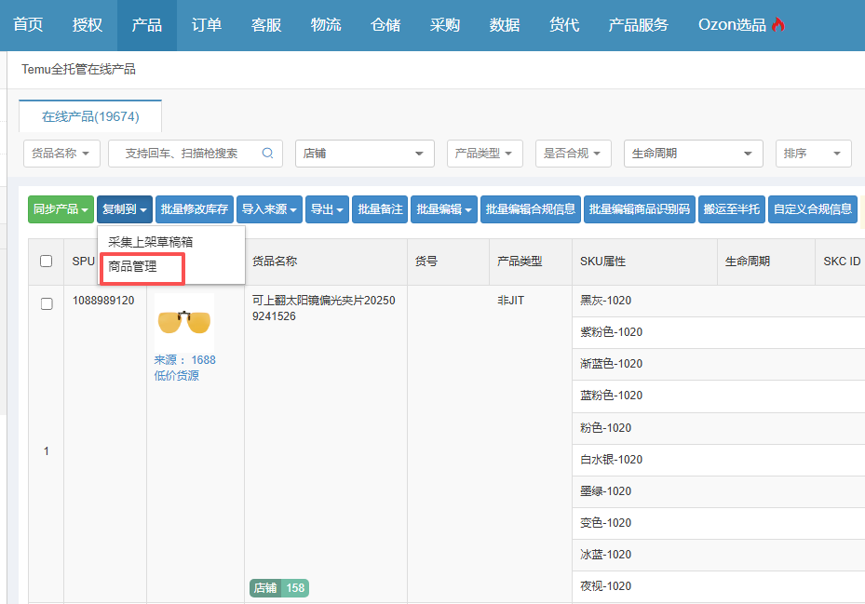Click the Ozon选品 flame icon
The height and width of the screenshot is (604, 865).
[777, 25]
